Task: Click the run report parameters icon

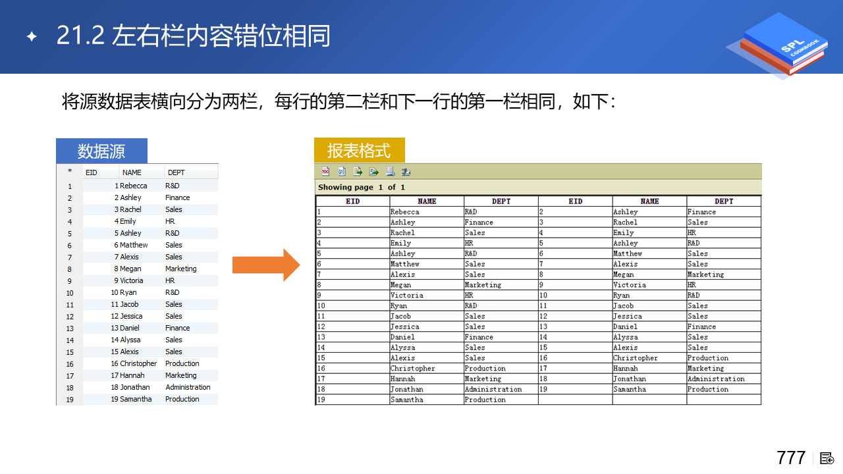Action: click(342, 172)
